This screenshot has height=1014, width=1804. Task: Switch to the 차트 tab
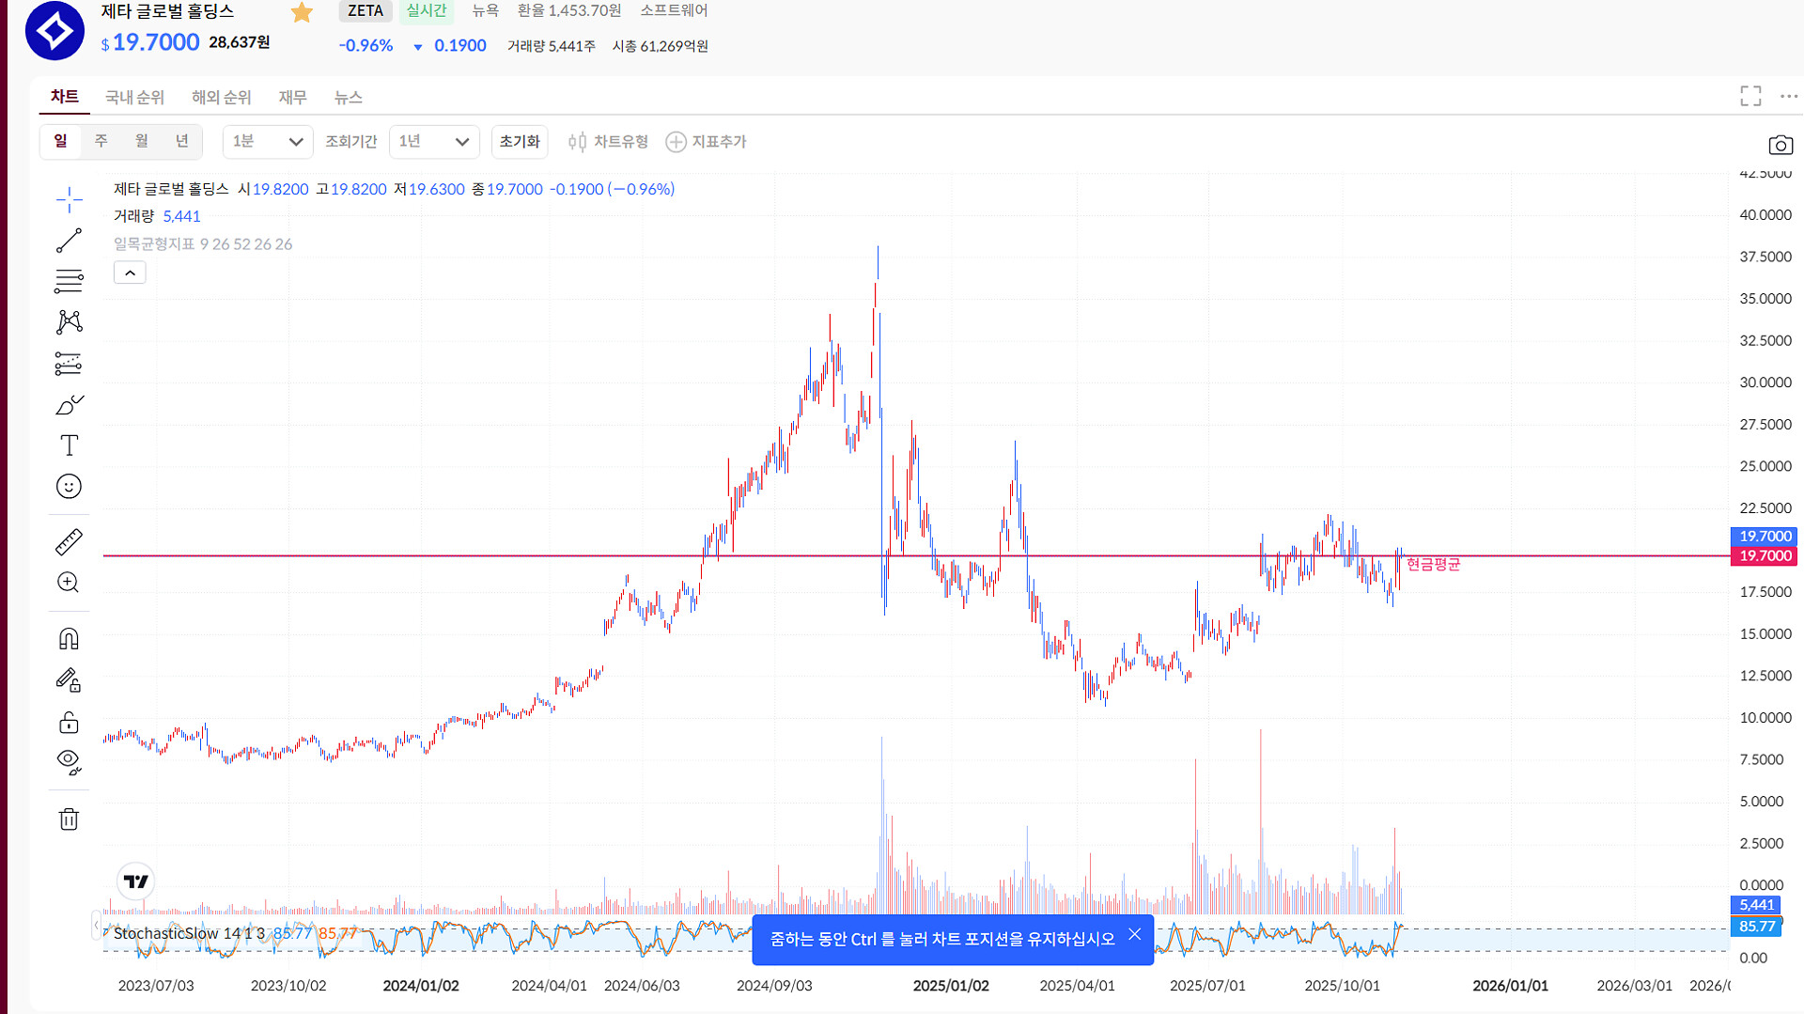point(64,97)
